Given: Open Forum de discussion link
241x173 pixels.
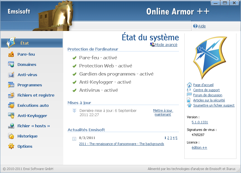Looking at the screenshot, I should coord(208,95).
